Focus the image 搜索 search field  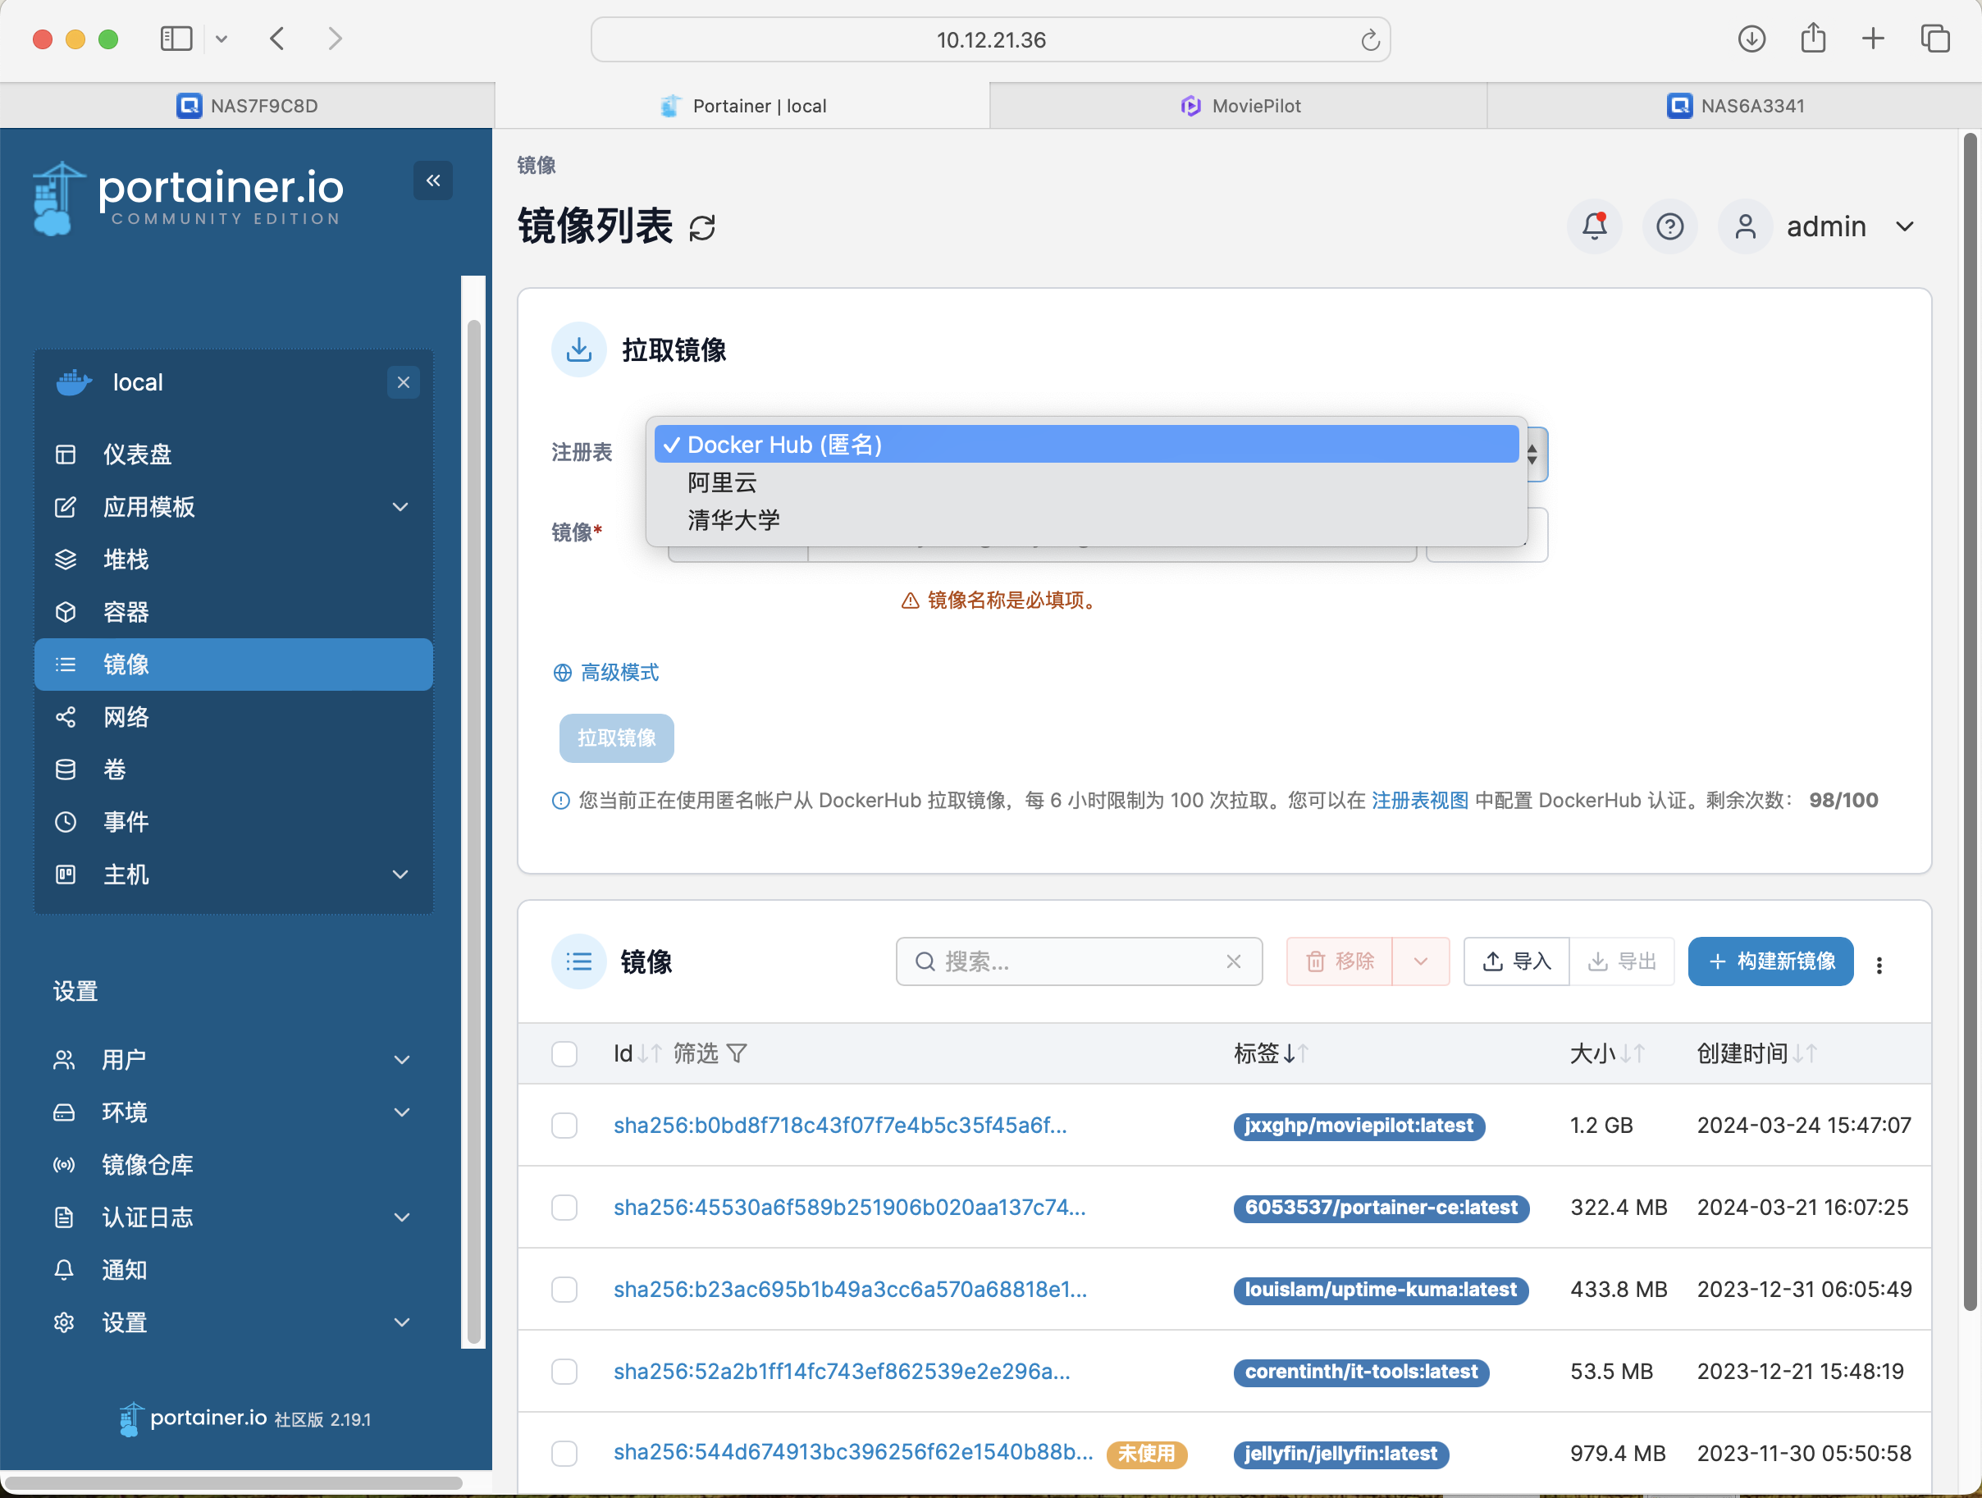coord(1079,961)
